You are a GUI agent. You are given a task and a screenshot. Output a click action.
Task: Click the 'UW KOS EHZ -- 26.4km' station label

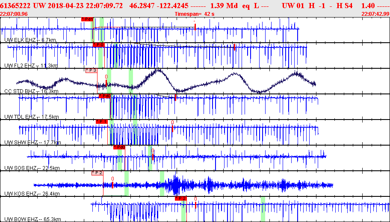pyautogui.click(x=32, y=194)
